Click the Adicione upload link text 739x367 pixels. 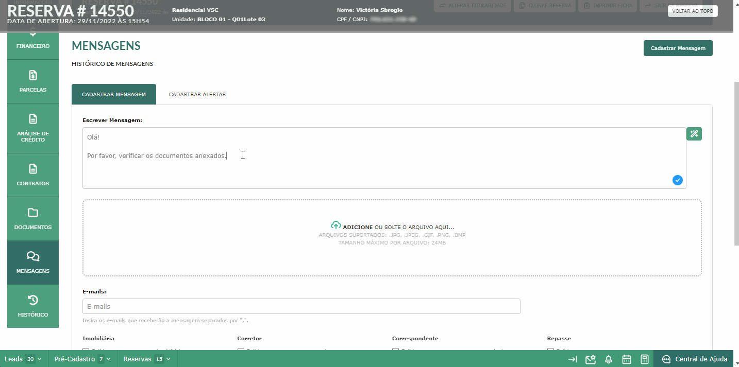click(358, 227)
